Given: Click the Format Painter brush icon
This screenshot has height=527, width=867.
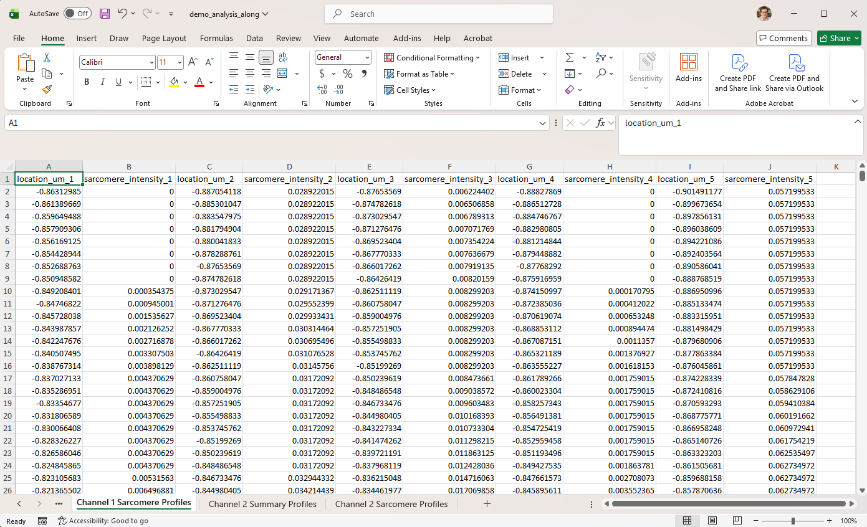Looking at the screenshot, I should point(46,89).
